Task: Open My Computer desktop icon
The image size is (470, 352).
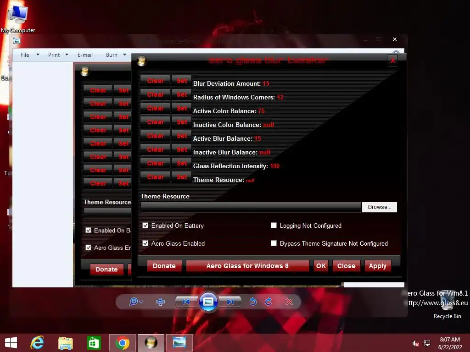Action: [18, 18]
